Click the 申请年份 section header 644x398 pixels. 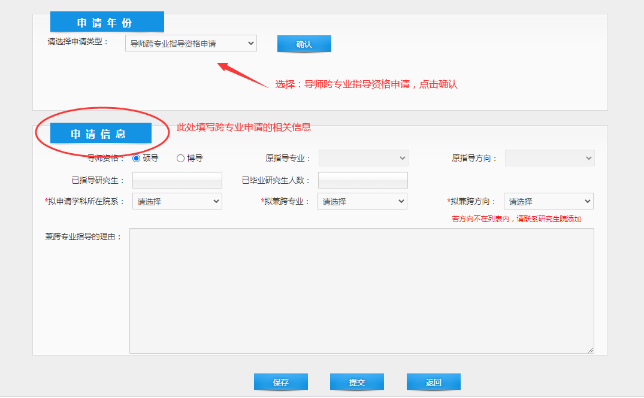(x=107, y=23)
